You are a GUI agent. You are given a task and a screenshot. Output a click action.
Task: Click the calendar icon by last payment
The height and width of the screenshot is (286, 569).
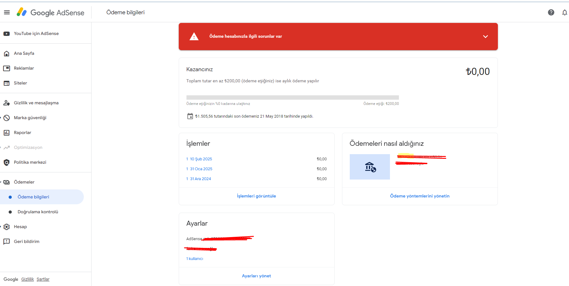point(190,116)
